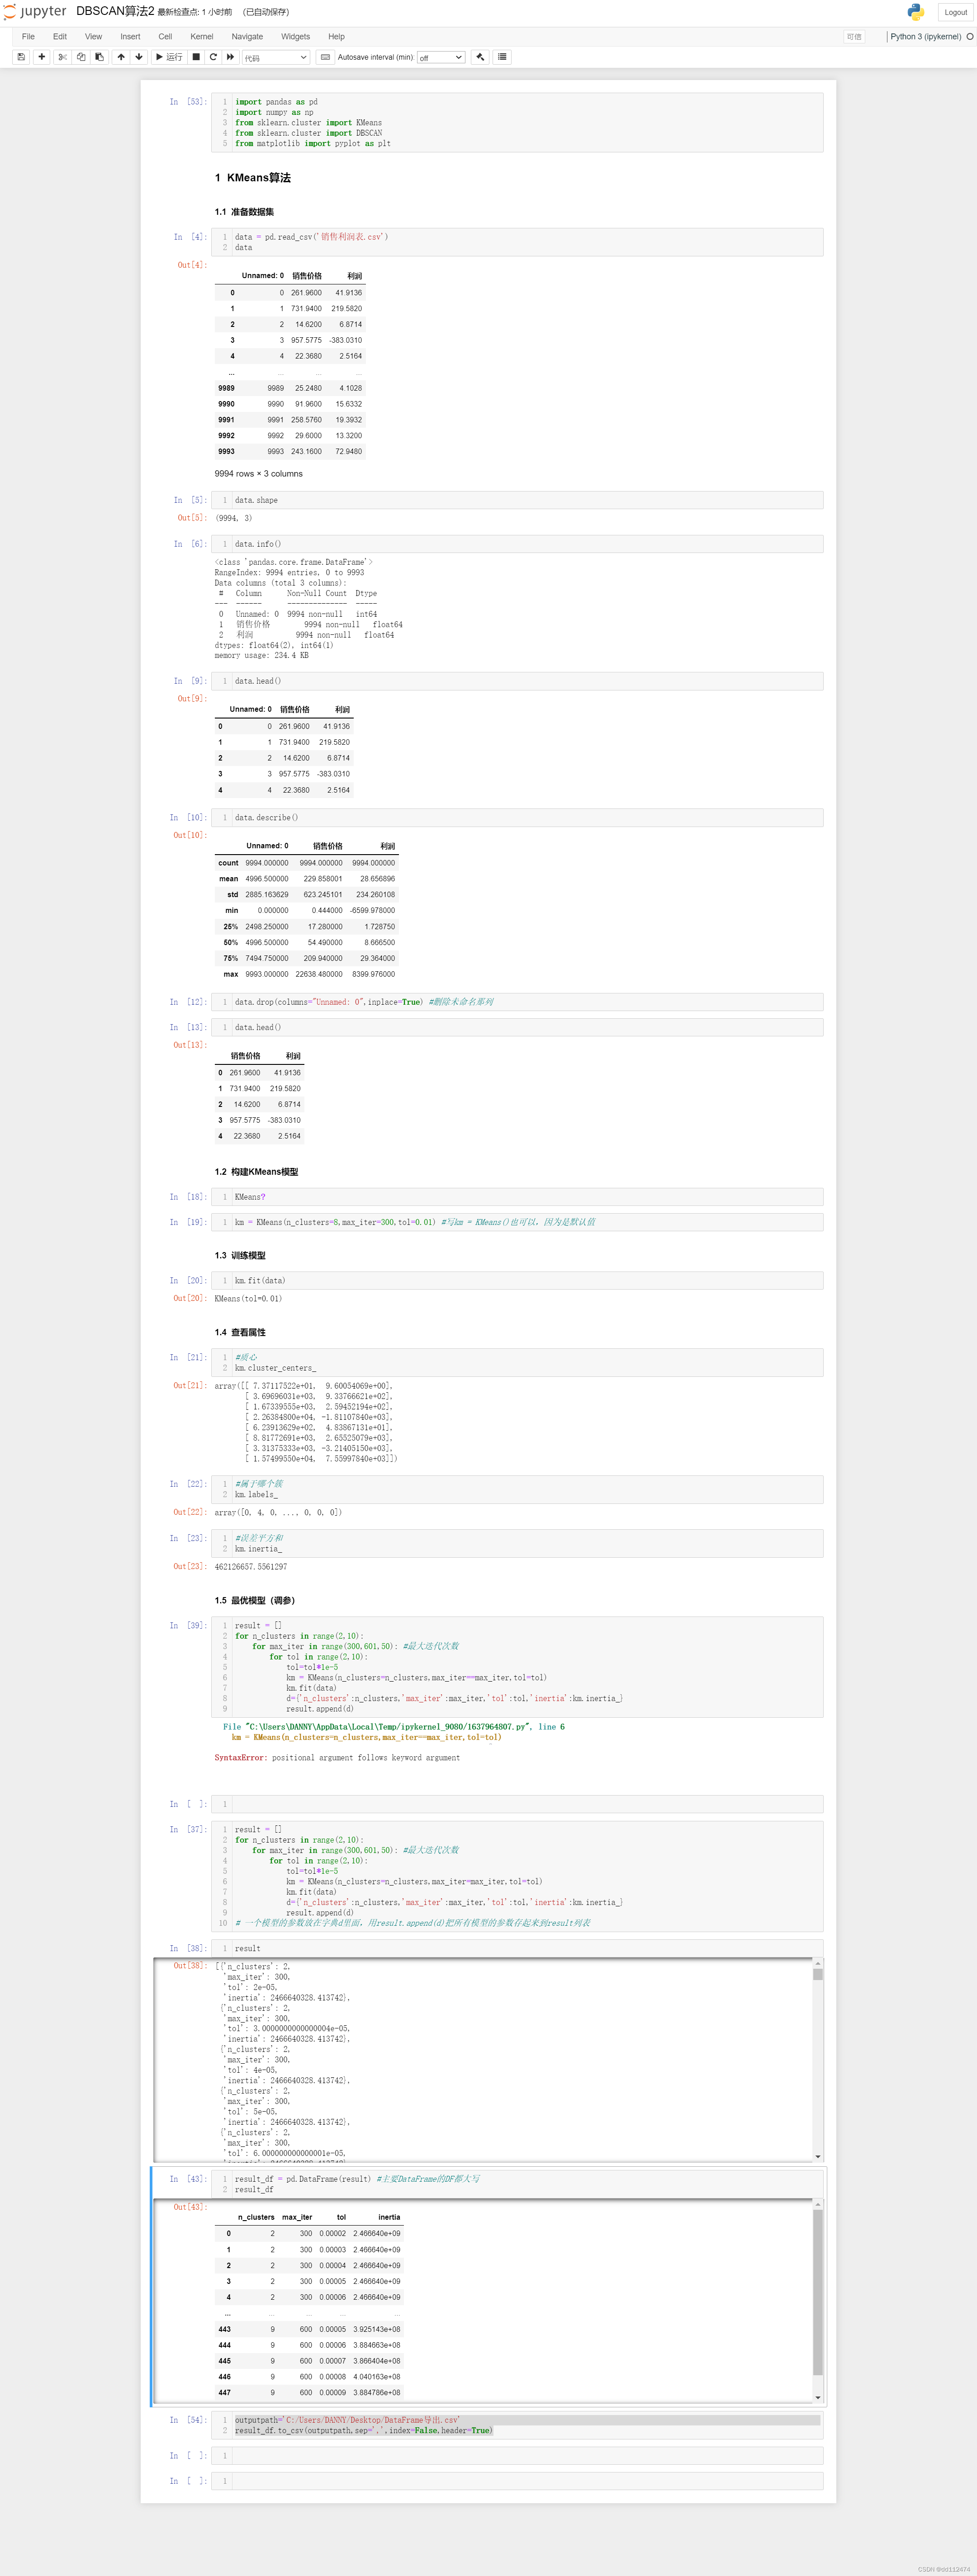Move the selected cell up with the arrow

tap(121, 57)
